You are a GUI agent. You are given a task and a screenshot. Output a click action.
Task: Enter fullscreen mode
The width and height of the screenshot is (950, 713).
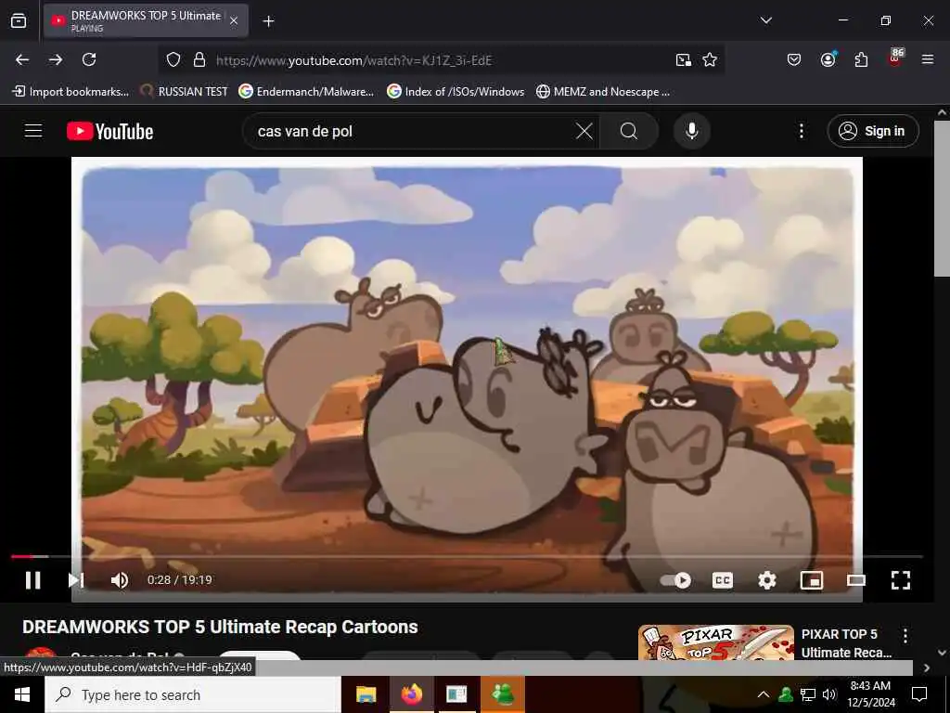pos(901,580)
